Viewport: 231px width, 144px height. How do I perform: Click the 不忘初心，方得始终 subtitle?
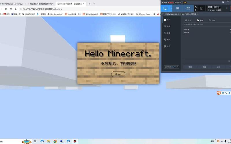click(118, 64)
